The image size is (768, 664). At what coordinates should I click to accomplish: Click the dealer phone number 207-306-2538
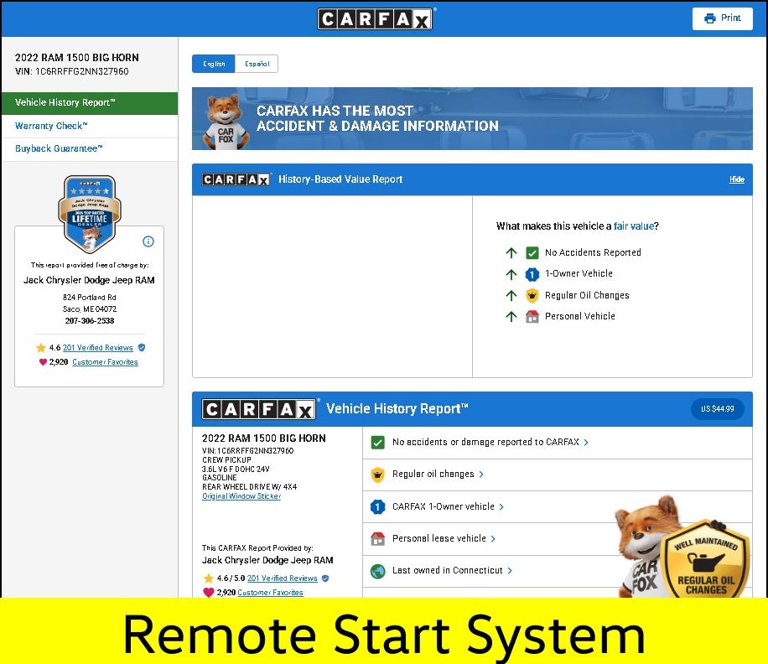coord(90,321)
